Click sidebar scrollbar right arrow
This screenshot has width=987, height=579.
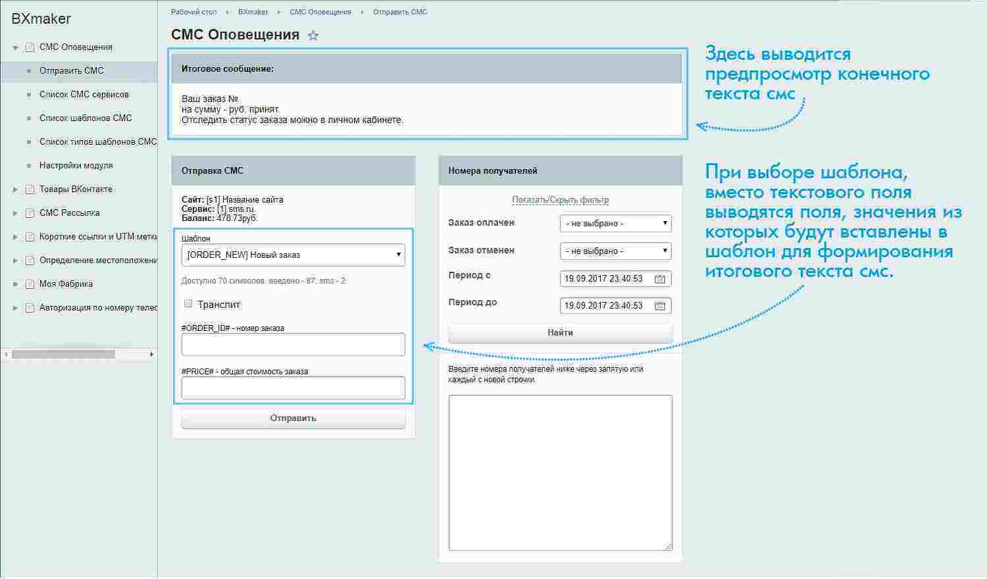[152, 355]
